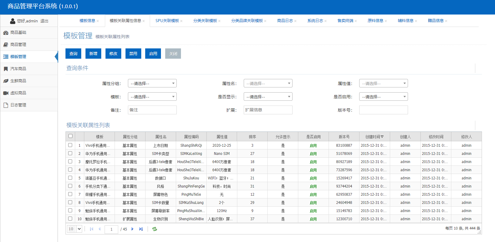
Task: Click the first page navigation icon
Action: click(92, 229)
